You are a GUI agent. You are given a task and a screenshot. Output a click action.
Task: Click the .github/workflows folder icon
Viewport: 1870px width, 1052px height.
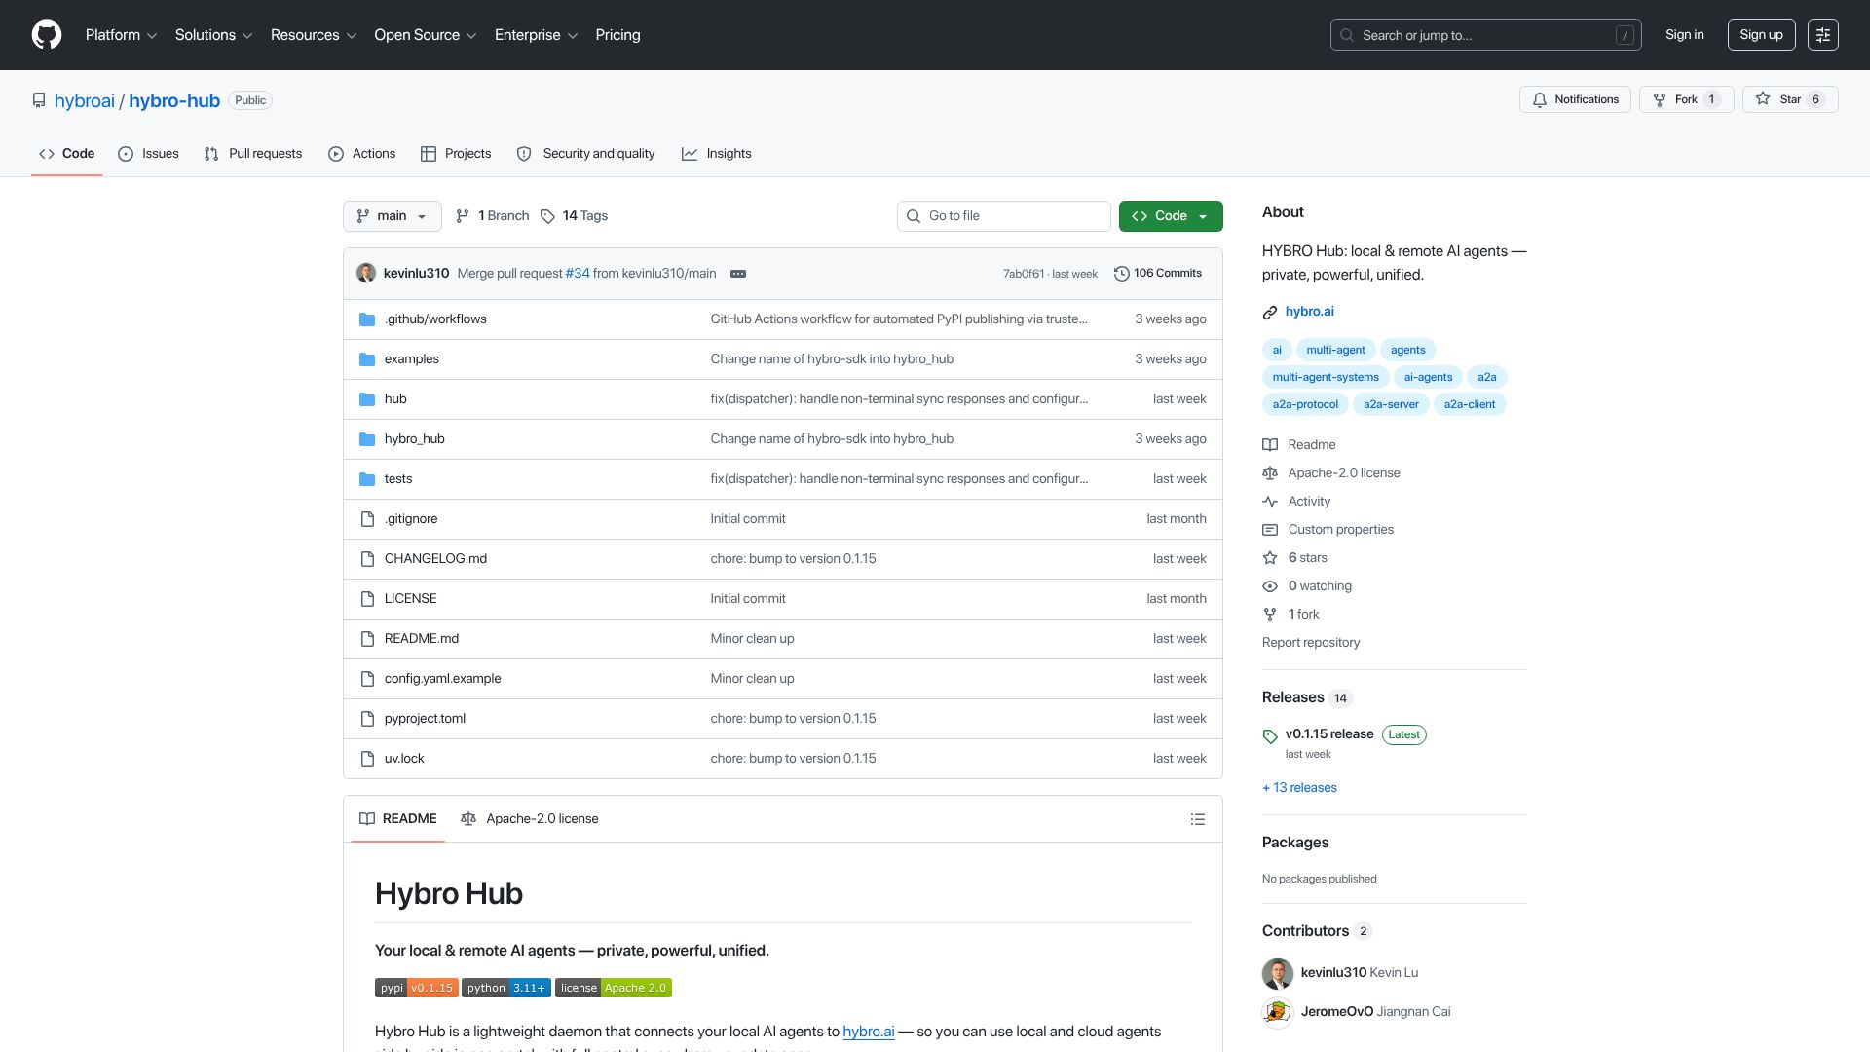click(367, 319)
